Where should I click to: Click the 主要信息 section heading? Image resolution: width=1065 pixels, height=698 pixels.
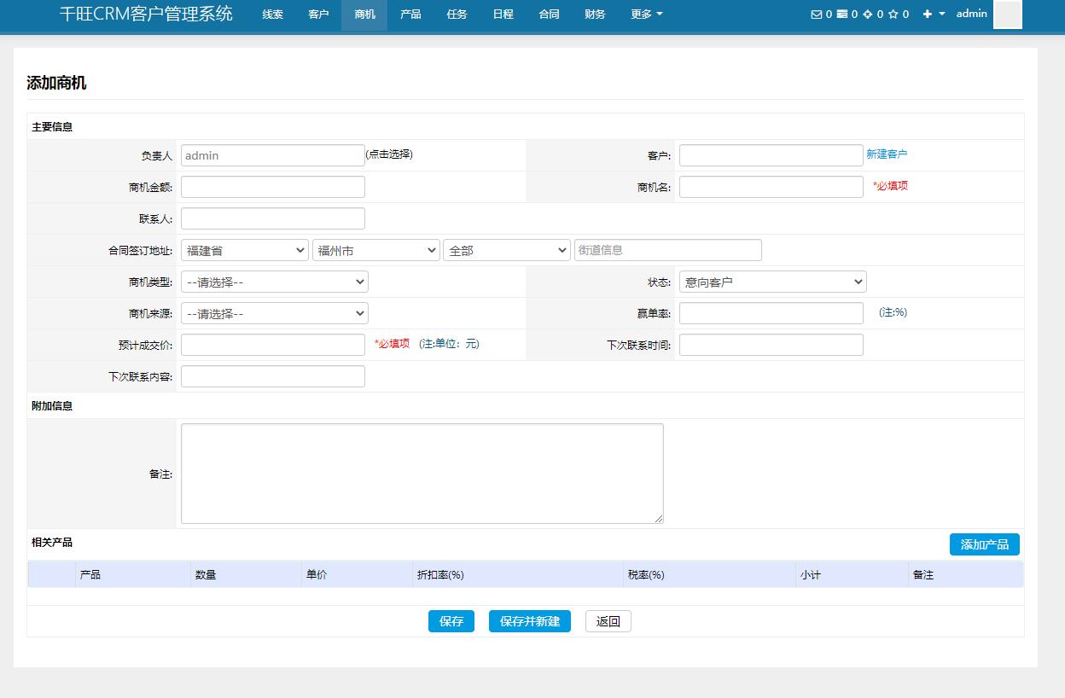52,127
